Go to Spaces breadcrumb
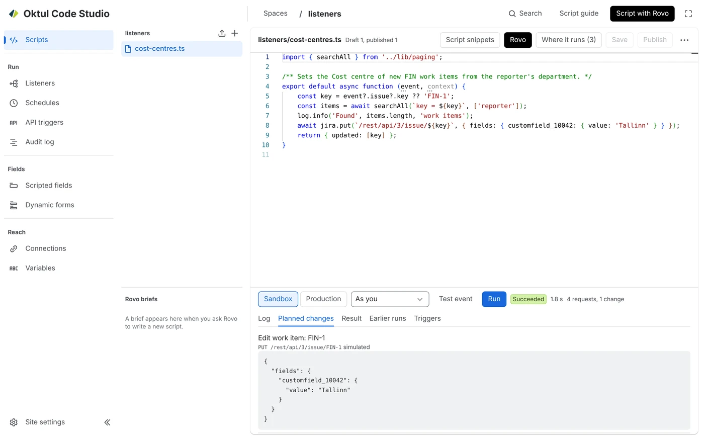Screen dimensions: 704x440 point(276,14)
